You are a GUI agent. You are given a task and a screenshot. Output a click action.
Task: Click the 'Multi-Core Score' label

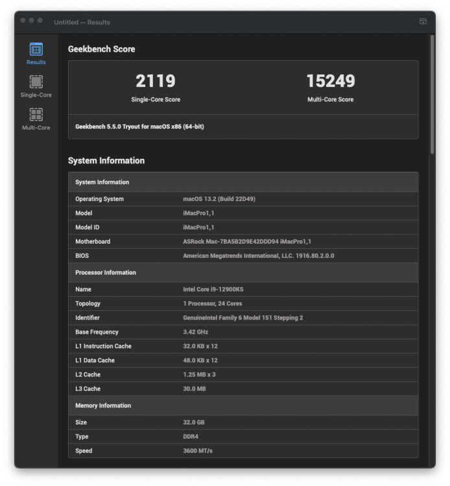331,100
